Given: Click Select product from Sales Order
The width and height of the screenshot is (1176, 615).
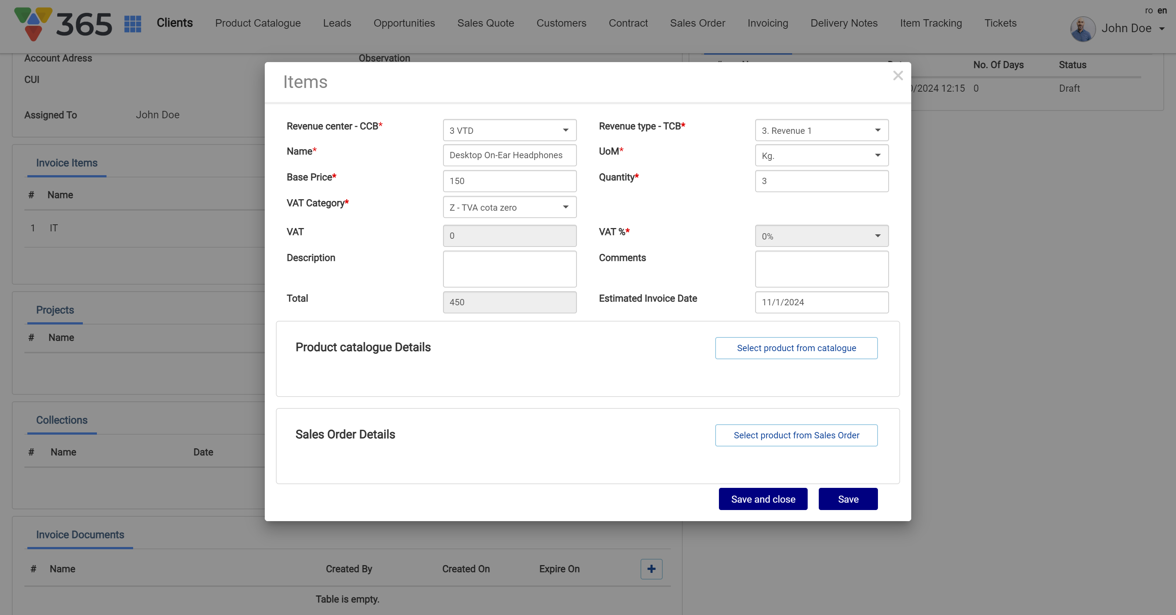Looking at the screenshot, I should pyautogui.click(x=796, y=435).
